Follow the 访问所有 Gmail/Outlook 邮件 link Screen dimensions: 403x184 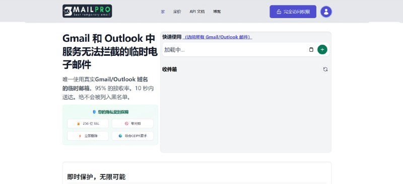coord(218,37)
